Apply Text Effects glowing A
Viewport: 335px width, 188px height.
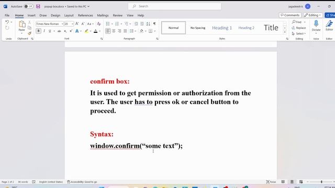[77, 31]
